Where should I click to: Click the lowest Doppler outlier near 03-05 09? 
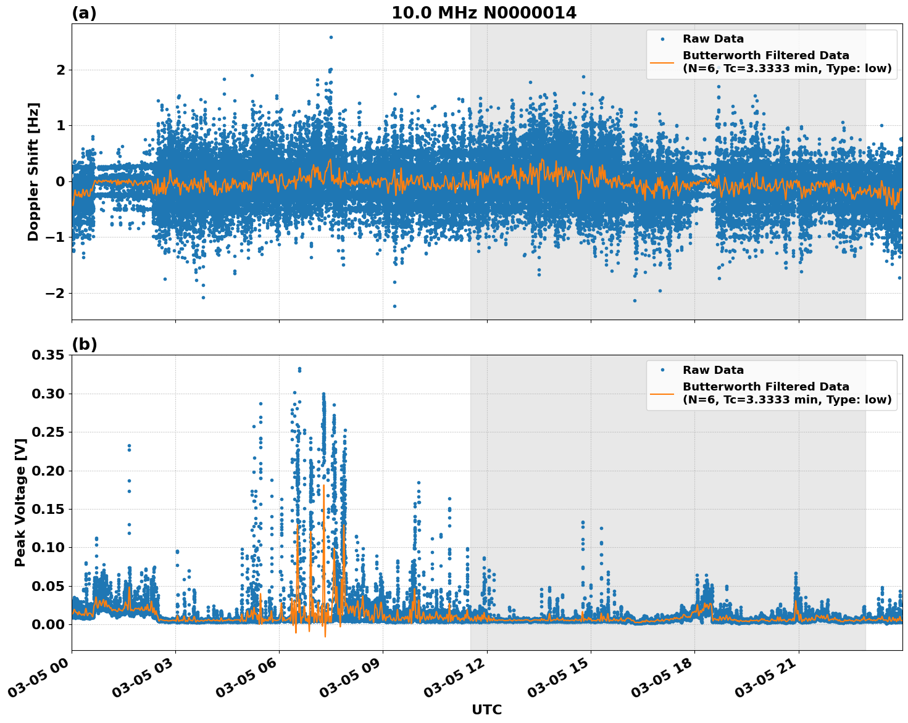395,306
